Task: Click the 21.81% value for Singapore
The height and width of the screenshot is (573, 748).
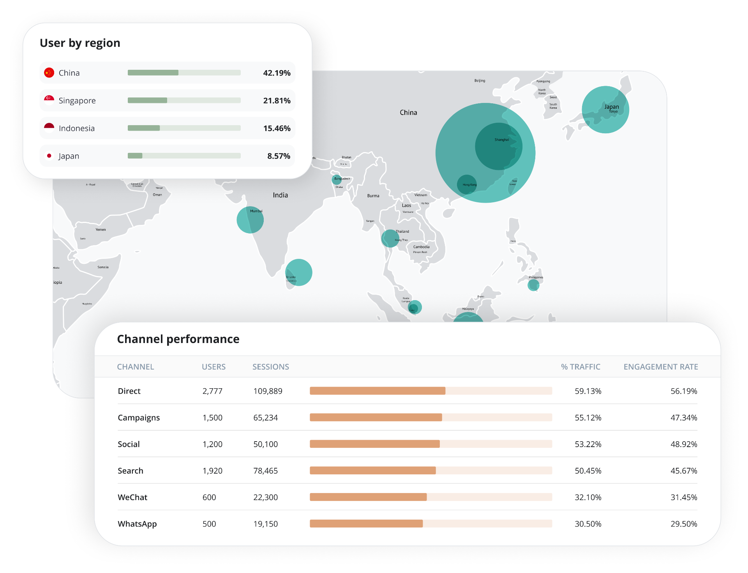Action: (x=277, y=101)
